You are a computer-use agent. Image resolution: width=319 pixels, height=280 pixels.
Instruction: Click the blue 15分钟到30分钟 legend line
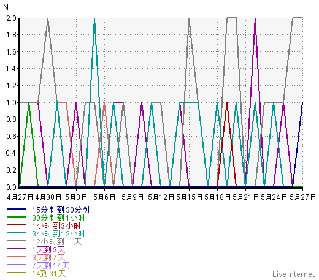[x=17, y=209]
